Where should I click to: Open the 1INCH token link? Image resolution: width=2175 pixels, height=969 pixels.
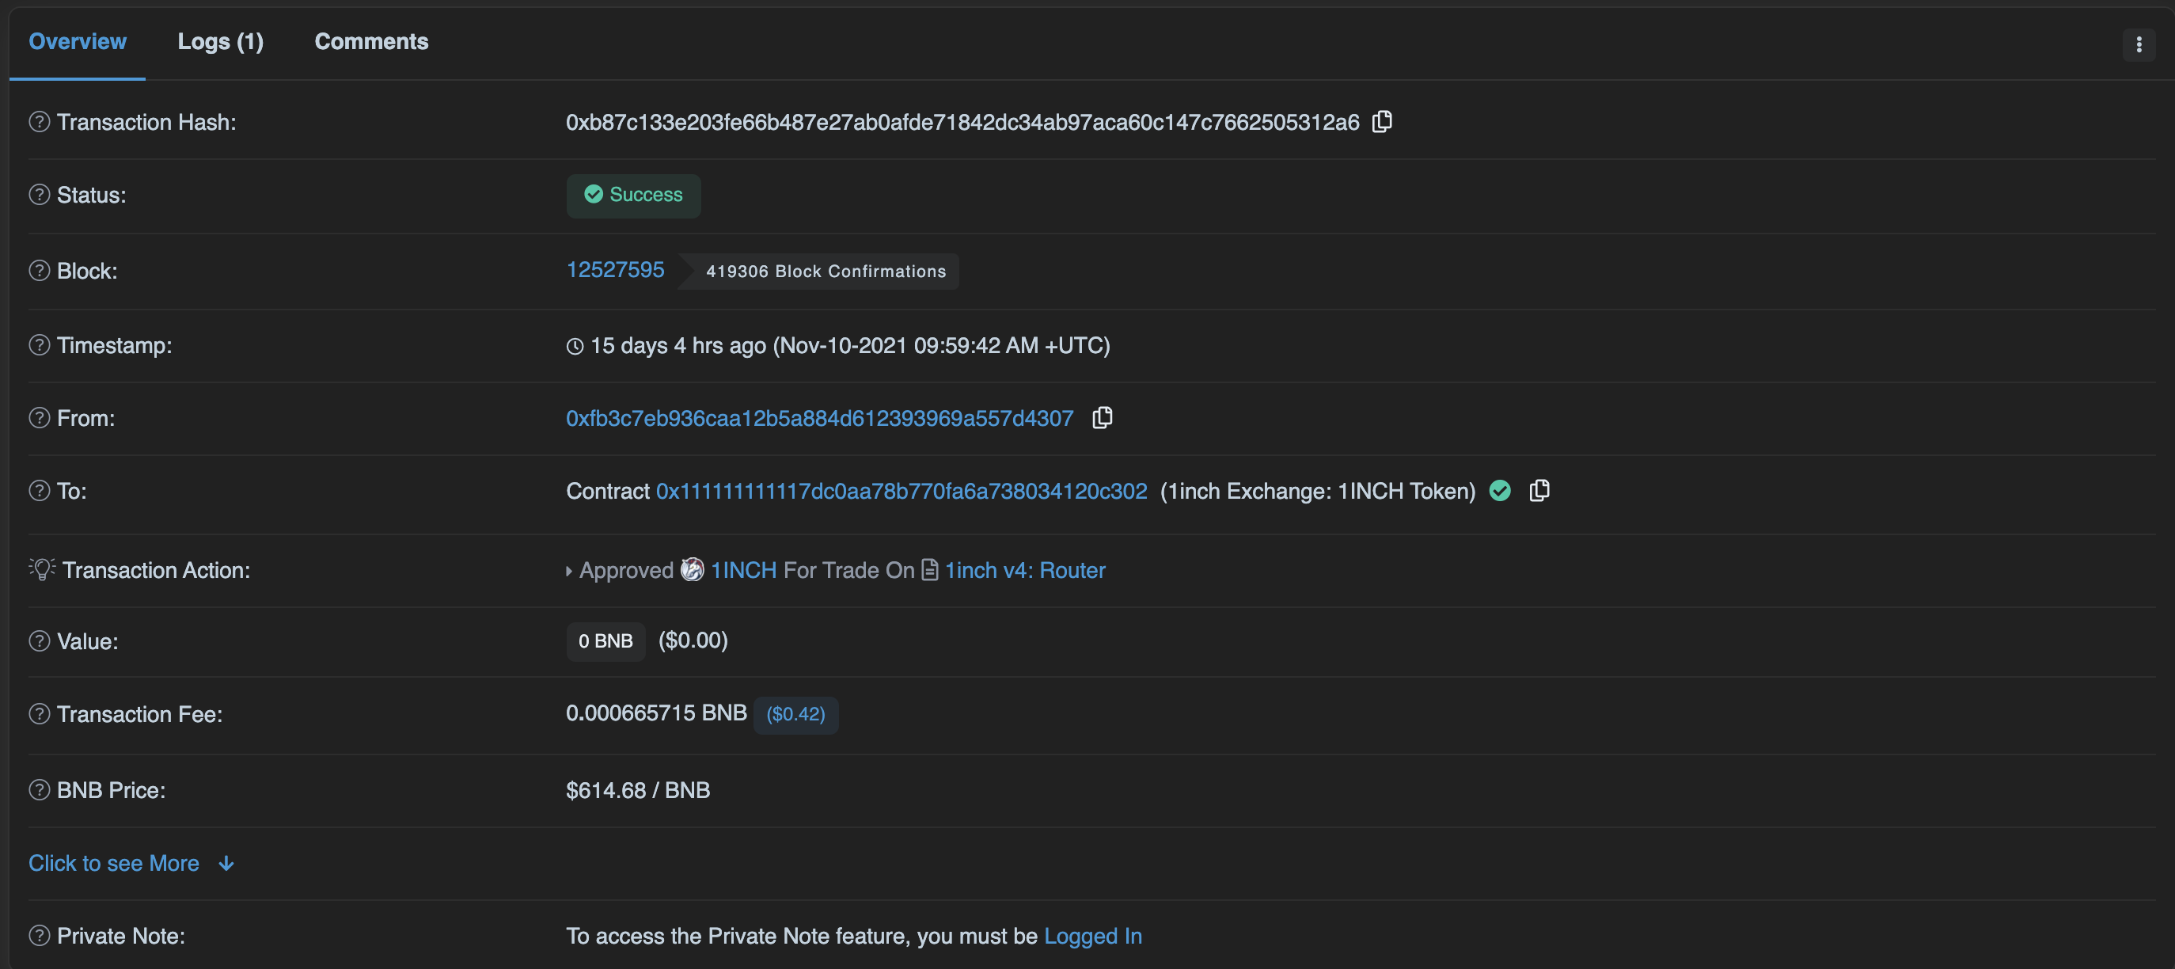743,570
